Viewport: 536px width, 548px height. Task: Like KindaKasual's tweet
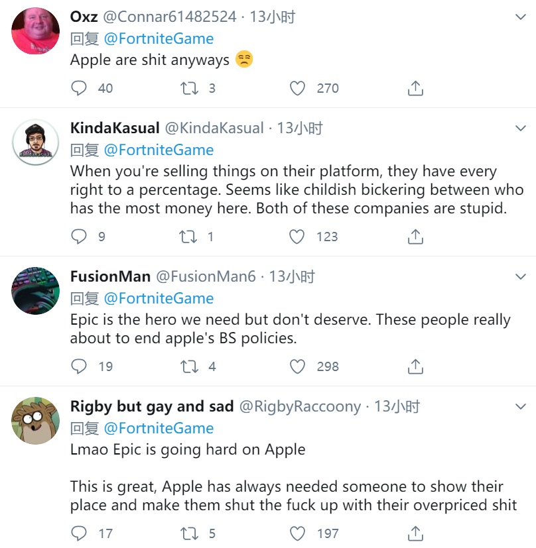(298, 237)
